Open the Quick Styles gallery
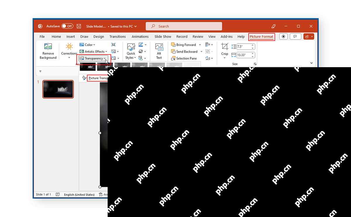This screenshot has width=351, height=217. (131, 51)
